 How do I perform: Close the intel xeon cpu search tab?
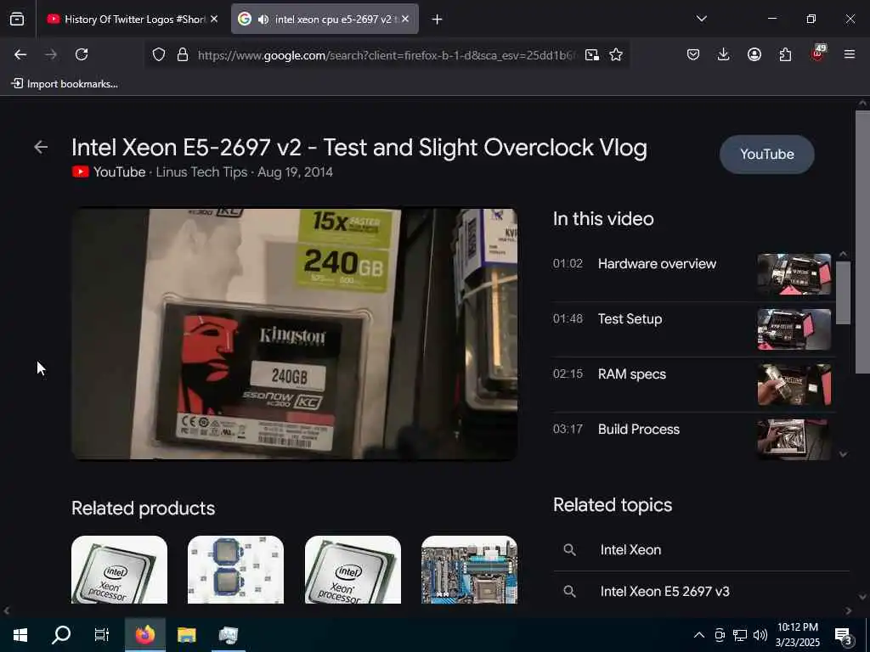click(405, 19)
